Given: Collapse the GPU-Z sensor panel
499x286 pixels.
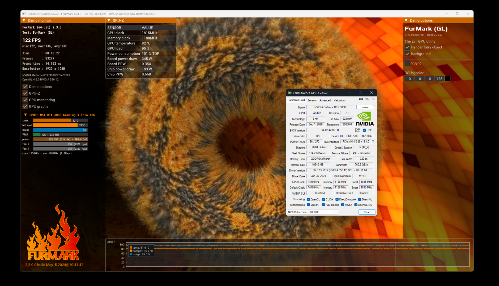Looking at the screenshot, I should (109, 20).
